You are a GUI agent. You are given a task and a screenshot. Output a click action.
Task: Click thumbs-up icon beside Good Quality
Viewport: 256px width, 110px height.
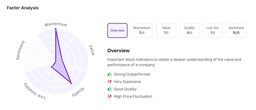[x=109, y=89]
